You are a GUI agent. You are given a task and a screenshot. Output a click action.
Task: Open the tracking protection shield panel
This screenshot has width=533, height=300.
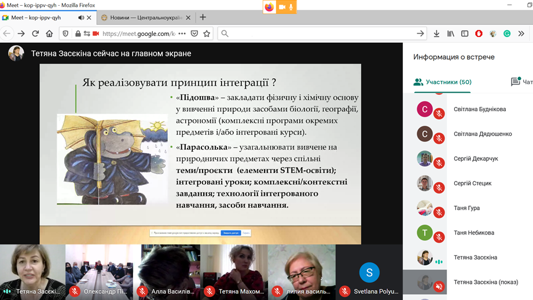point(65,34)
